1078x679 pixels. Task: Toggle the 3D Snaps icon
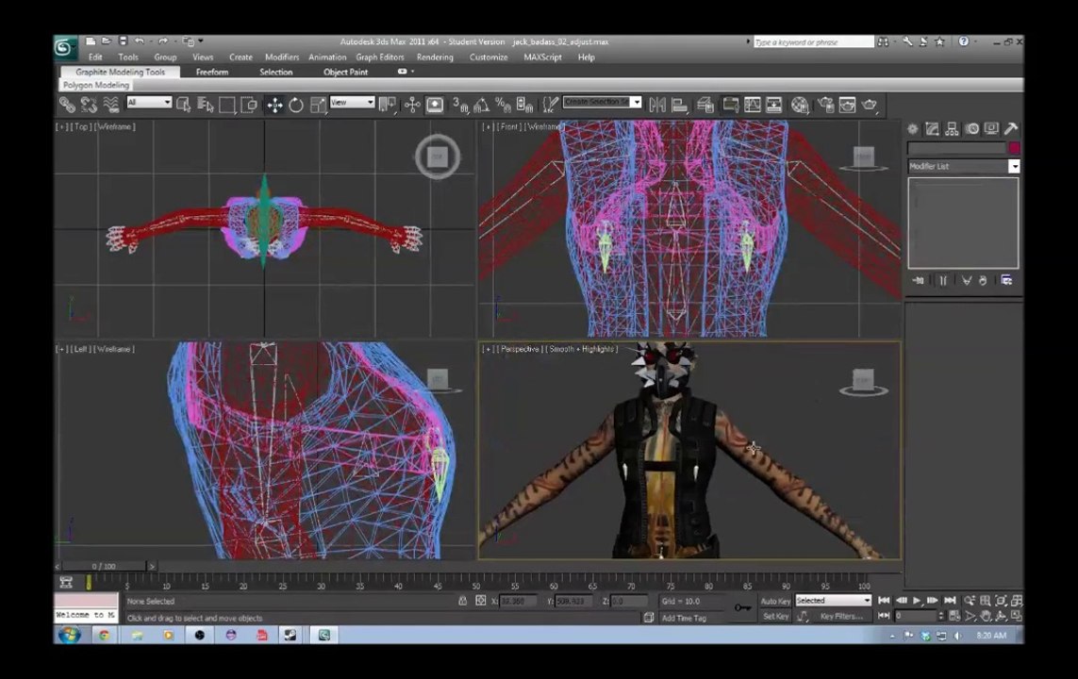point(460,105)
